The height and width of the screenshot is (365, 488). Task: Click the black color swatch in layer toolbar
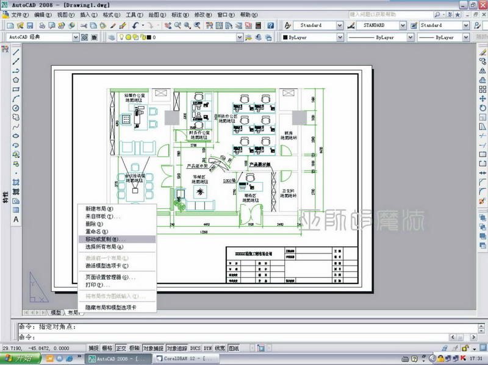(149, 38)
